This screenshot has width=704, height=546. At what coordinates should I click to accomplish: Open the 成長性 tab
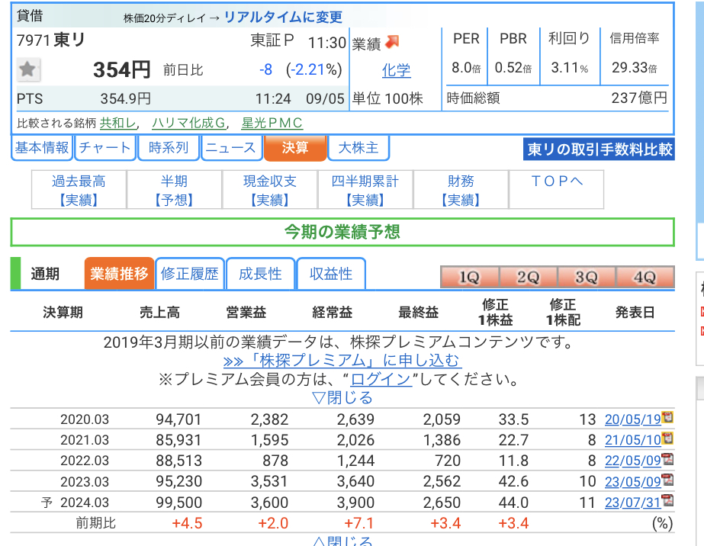click(260, 274)
